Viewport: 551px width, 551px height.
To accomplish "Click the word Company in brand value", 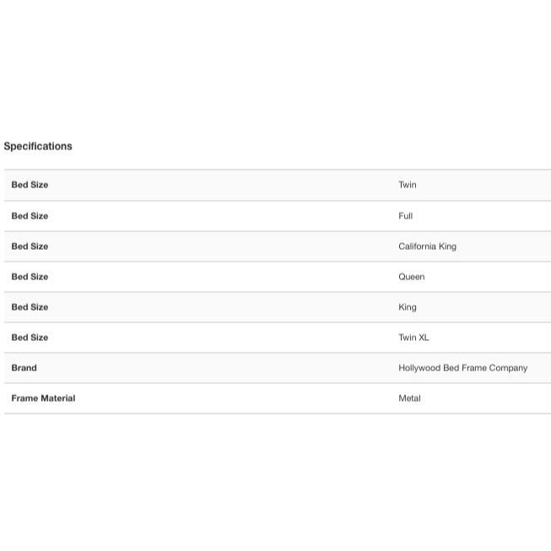I will tap(507, 368).
